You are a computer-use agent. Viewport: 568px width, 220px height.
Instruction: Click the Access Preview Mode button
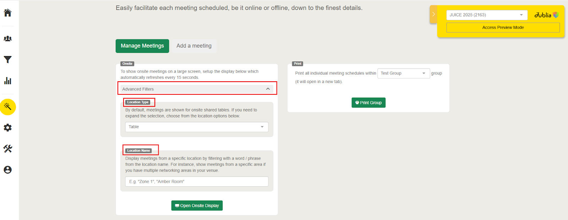[503, 28]
